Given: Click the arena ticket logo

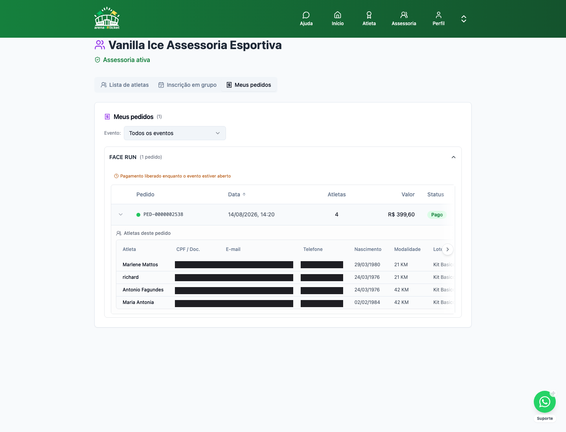Looking at the screenshot, I should (107, 18).
